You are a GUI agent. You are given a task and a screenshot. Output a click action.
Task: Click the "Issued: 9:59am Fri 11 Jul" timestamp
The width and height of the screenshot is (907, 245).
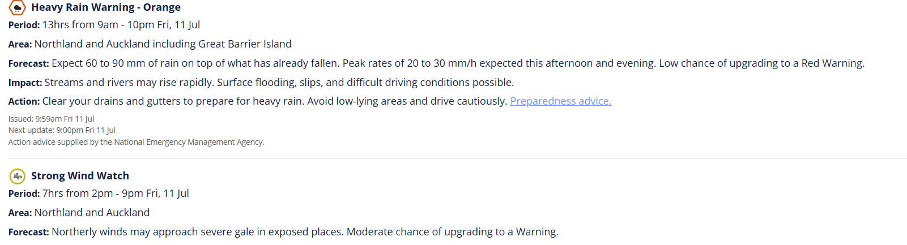pyautogui.click(x=51, y=119)
